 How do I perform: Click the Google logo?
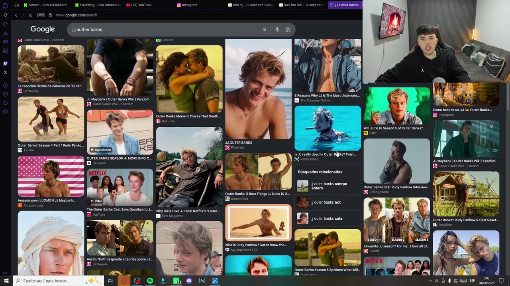coord(43,29)
